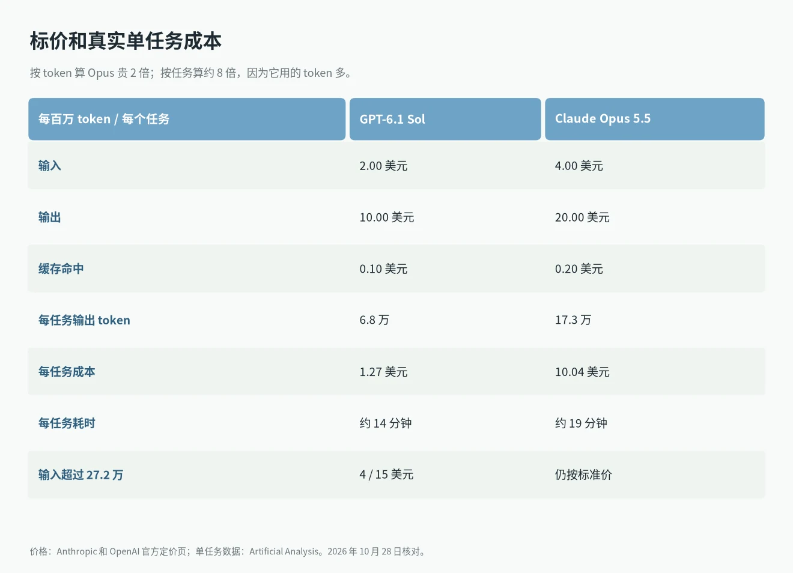The image size is (793, 573).
Task: Click the row label 每任务耗时
Action: point(67,423)
